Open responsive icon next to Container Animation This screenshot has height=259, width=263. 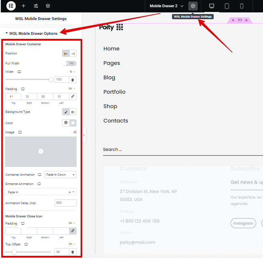[40, 175]
